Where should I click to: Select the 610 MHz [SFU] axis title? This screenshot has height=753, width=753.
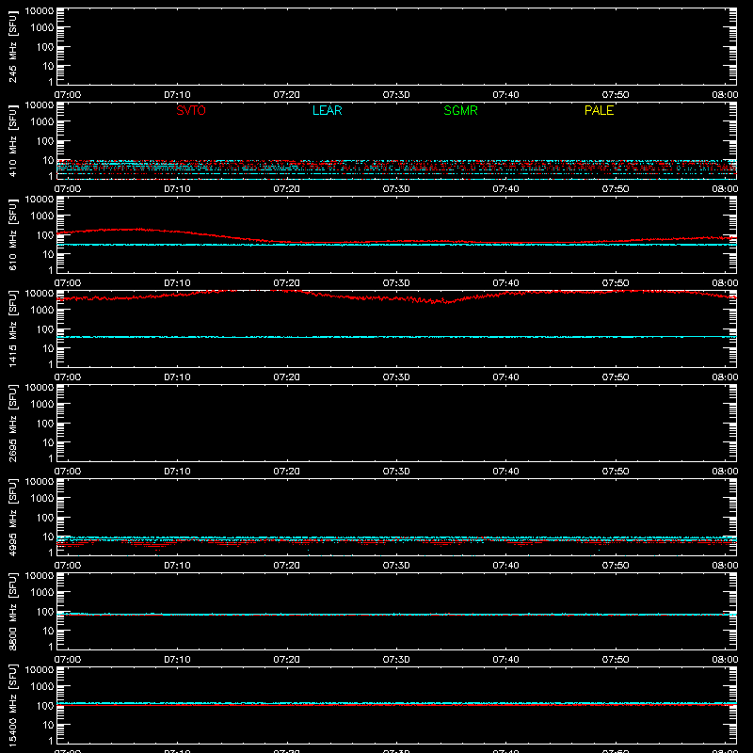point(12,235)
